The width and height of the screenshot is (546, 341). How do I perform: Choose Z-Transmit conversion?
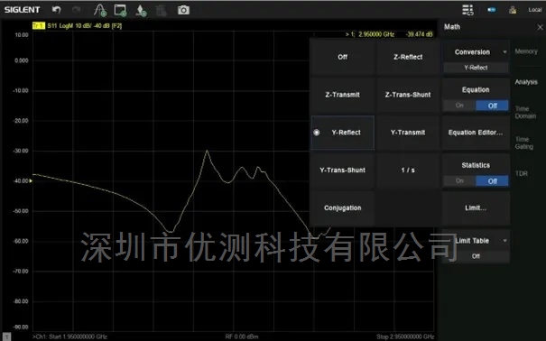pos(343,95)
